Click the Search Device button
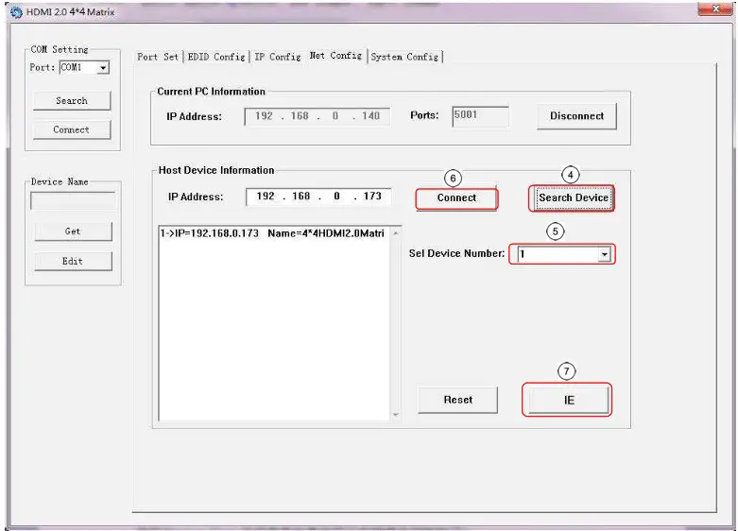Viewport: 738px width, 531px height. pyautogui.click(x=573, y=198)
